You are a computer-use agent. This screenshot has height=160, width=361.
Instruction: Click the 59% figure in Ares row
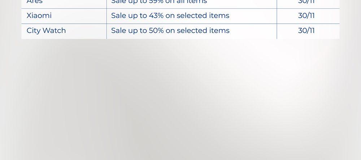[156, 2]
